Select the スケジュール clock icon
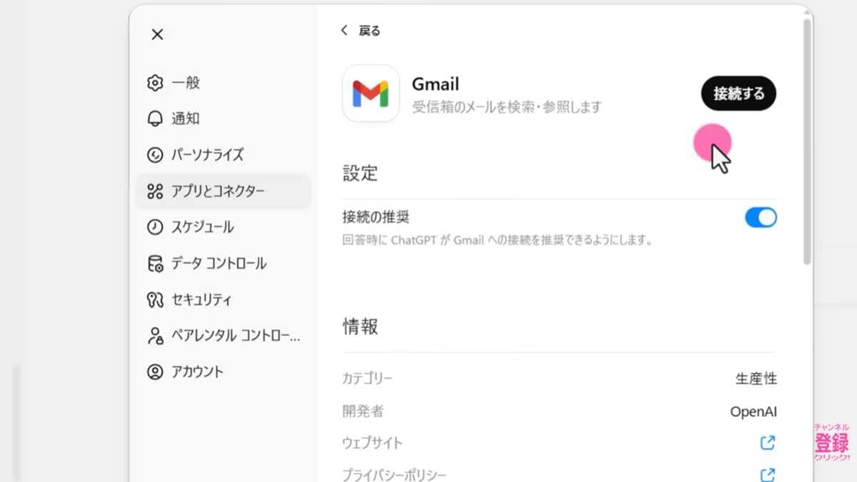The height and width of the screenshot is (482, 857). pos(157,227)
